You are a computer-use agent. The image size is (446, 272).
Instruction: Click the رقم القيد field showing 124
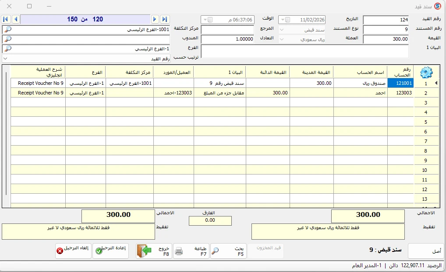click(x=386, y=20)
